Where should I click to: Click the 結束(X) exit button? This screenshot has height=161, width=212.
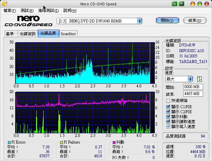(x=195, y=20)
